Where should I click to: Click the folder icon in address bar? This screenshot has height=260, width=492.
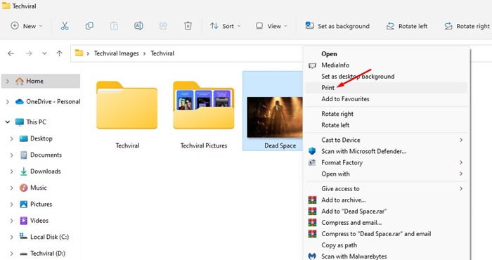[x=79, y=53]
